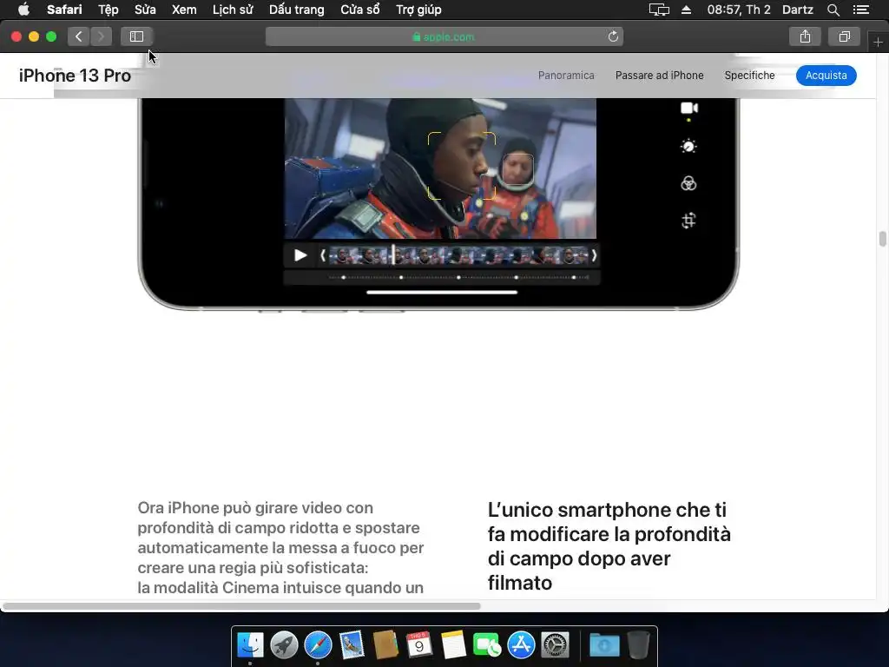
Task: Click paragraph starting Ora iPhone può girare
Action: pos(280,547)
